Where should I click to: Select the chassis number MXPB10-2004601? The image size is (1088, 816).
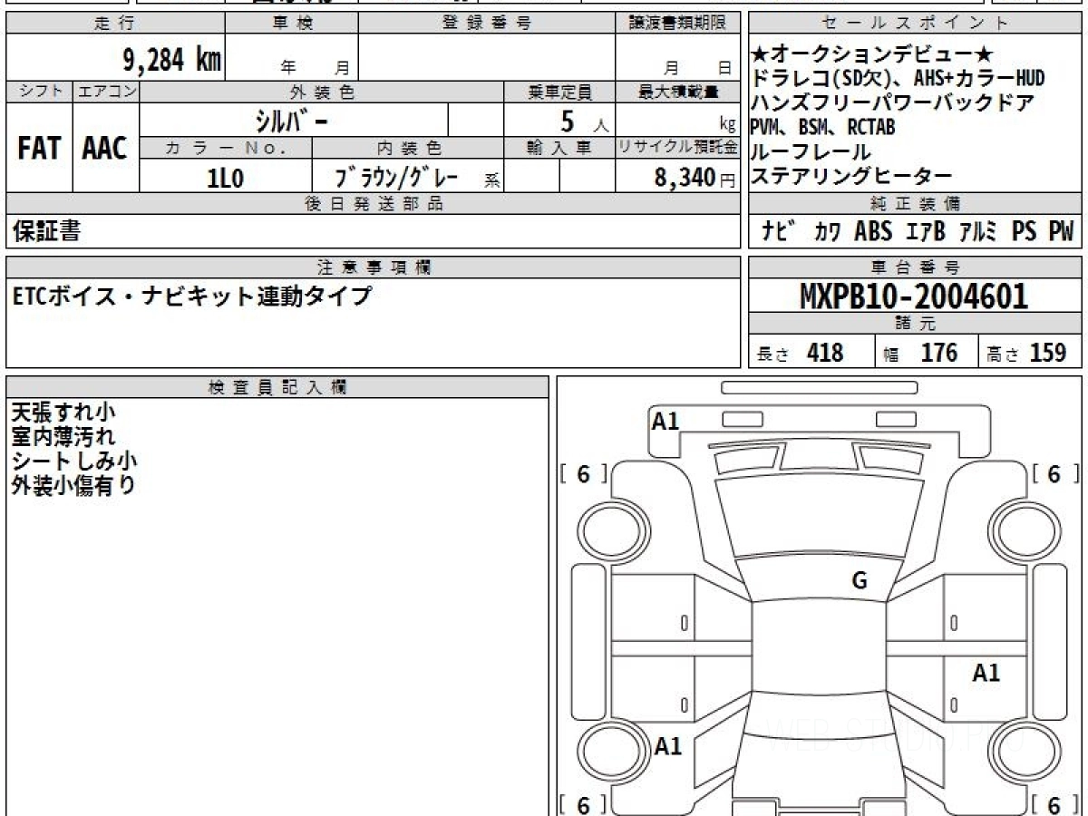(914, 296)
